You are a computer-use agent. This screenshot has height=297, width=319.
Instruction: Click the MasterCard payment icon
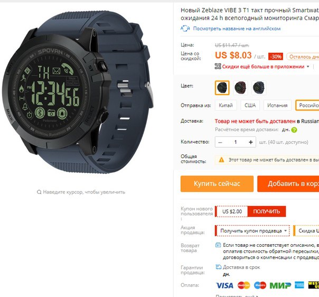pyautogui.click(x=243, y=285)
